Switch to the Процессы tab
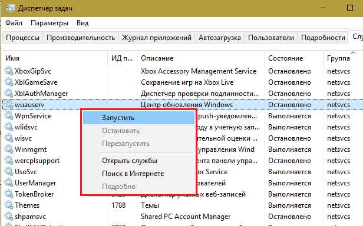Image resolution: width=363 pixels, height=226 pixels. coord(22,38)
